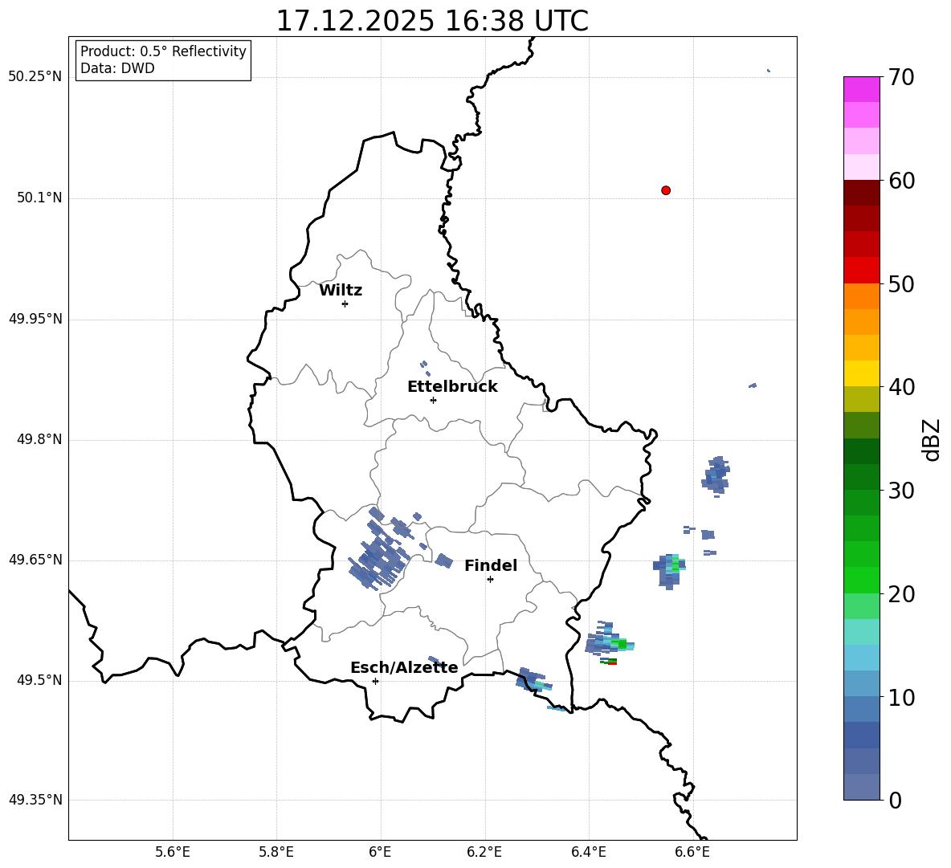The image size is (951, 868).
Task: Click the 6.6°E longitude label
Action: [x=692, y=852]
